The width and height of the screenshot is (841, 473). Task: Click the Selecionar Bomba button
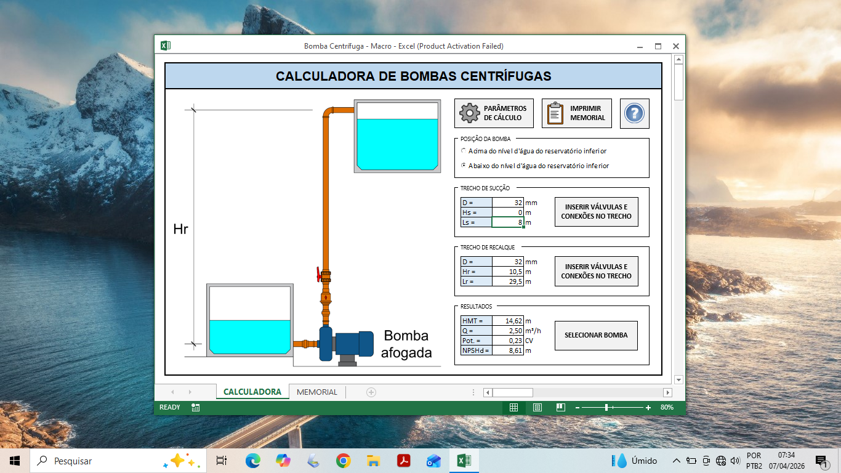click(596, 336)
